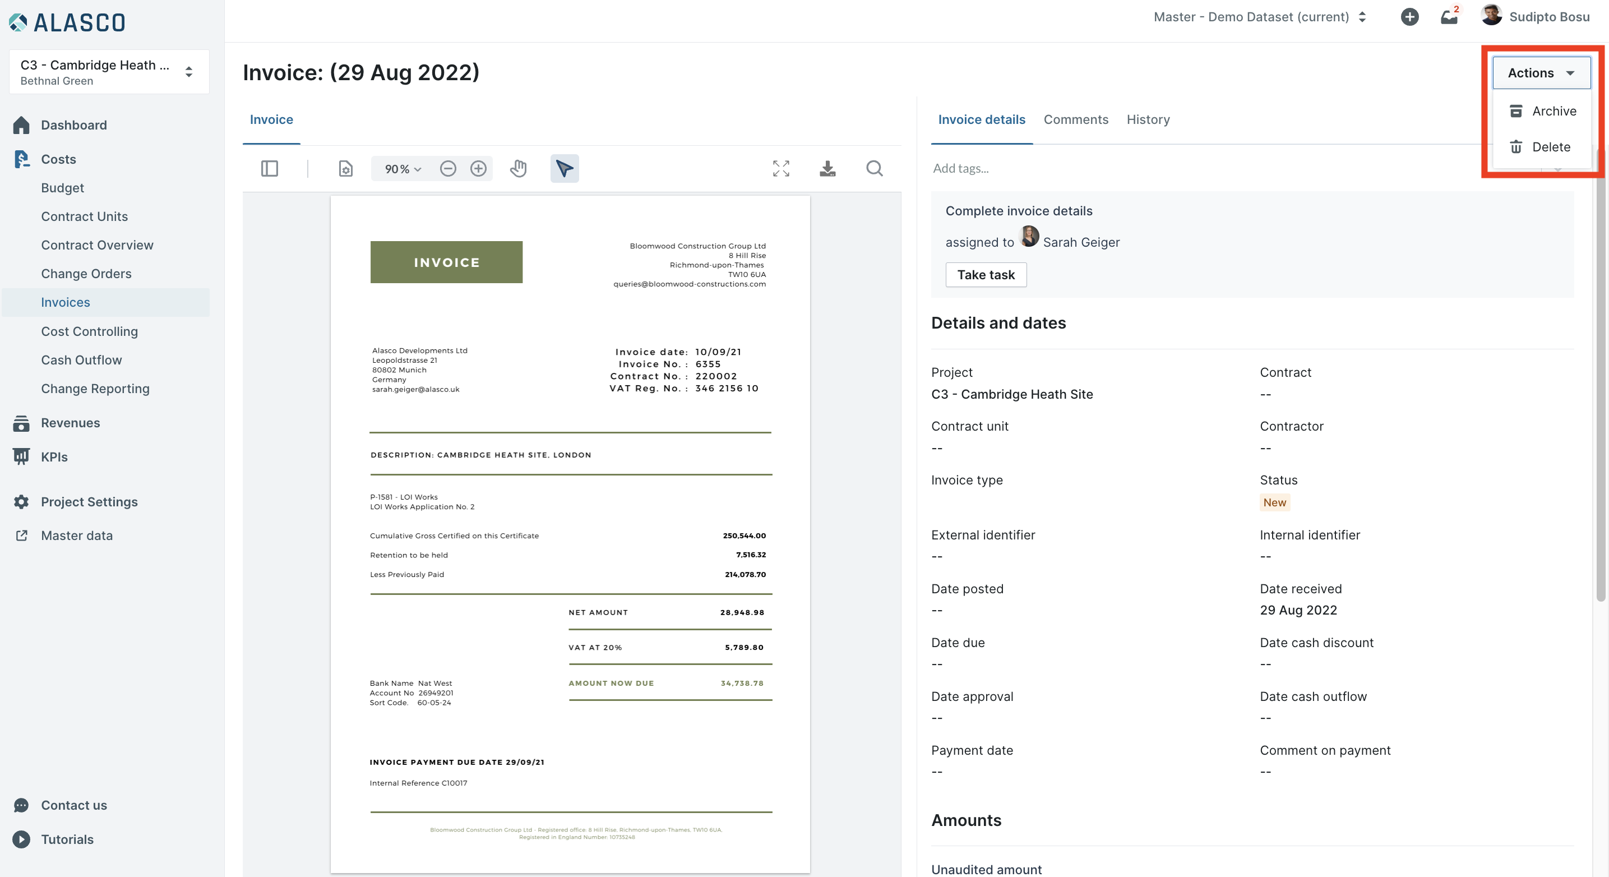Zoom out the invoice PDF
Image resolution: width=1609 pixels, height=877 pixels.
point(448,169)
